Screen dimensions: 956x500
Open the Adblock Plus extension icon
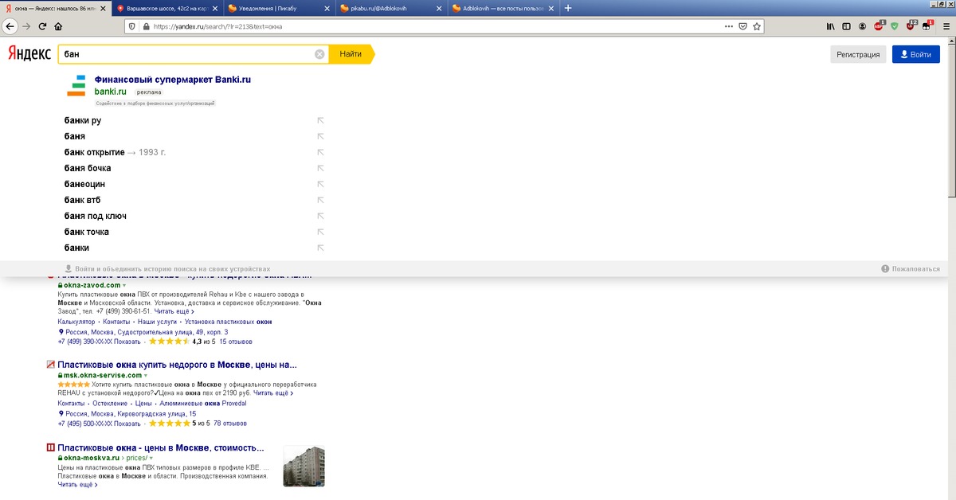click(879, 26)
